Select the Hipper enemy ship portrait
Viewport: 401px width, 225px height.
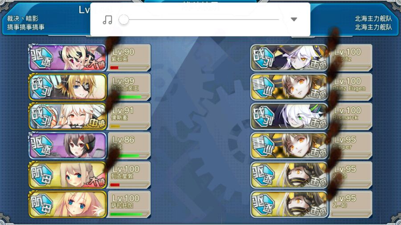click(290, 146)
